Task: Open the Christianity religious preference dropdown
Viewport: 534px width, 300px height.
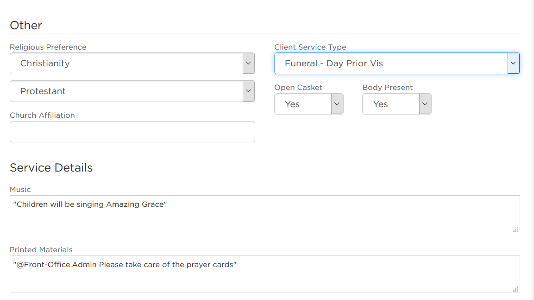Action: (x=132, y=64)
